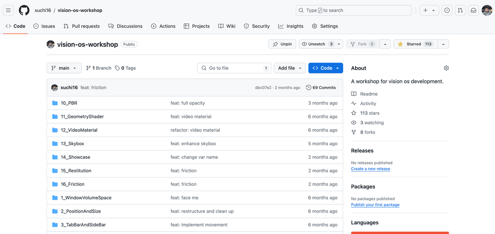The image size is (495, 234).
Task: Open notifications inbox icon
Action: point(474,10)
